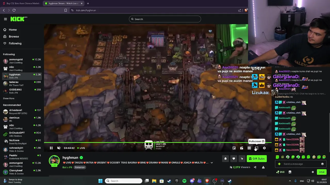Image resolution: width=330 pixels, height=185 pixels.
Task: Toggle theater mode
Action: pos(249,148)
